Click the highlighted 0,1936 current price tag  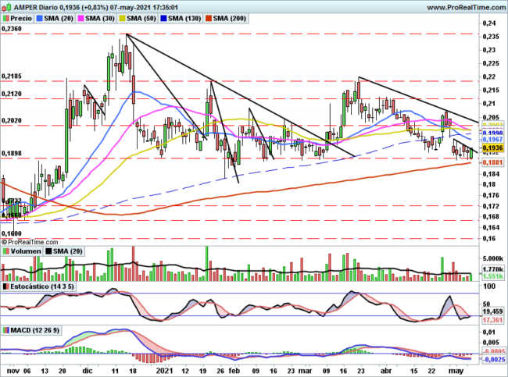pyautogui.click(x=492, y=148)
